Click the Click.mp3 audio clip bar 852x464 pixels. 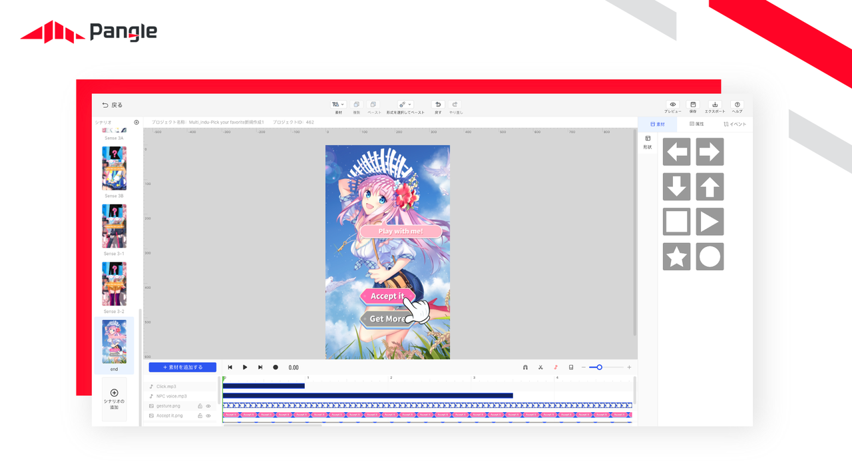click(x=264, y=386)
